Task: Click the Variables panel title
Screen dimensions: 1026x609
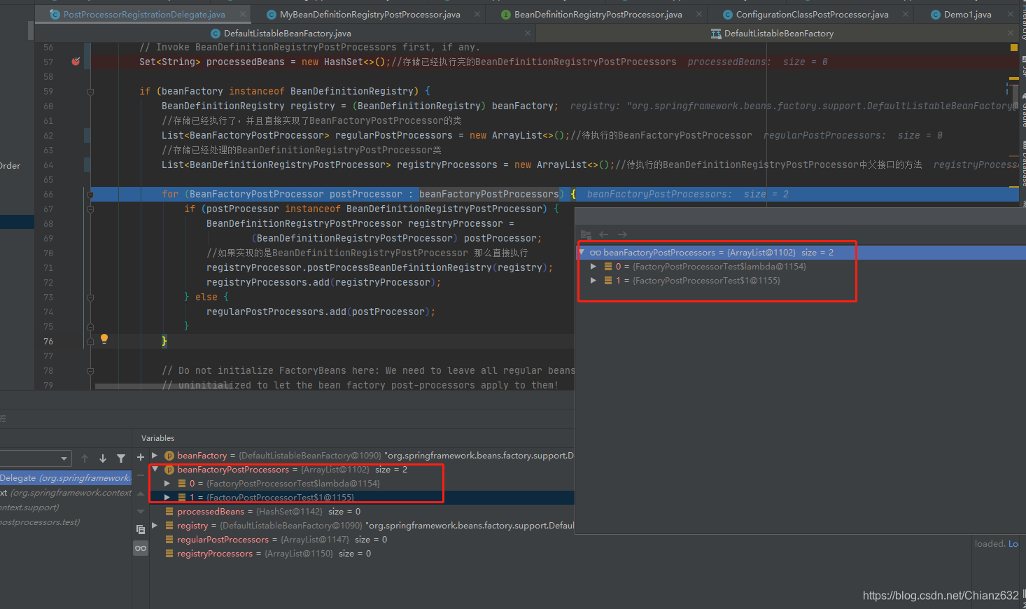Action: pyautogui.click(x=157, y=438)
